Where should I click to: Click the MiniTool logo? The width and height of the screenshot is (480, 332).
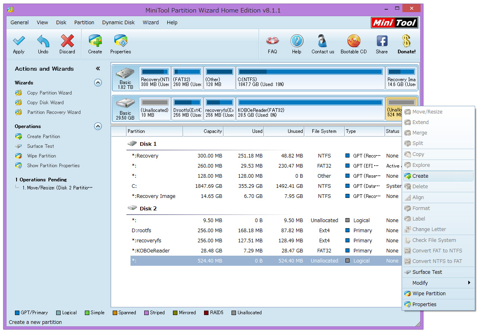(395, 23)
